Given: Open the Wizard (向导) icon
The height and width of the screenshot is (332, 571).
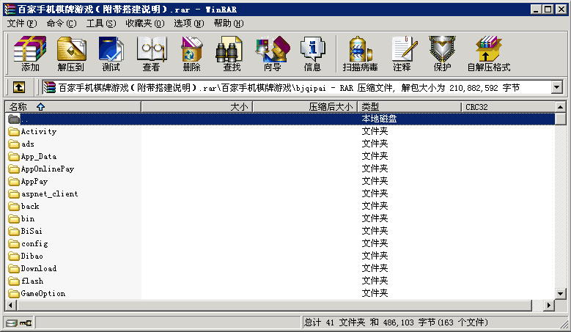Looking at the screenshot, I should click(x=272, y=54).
